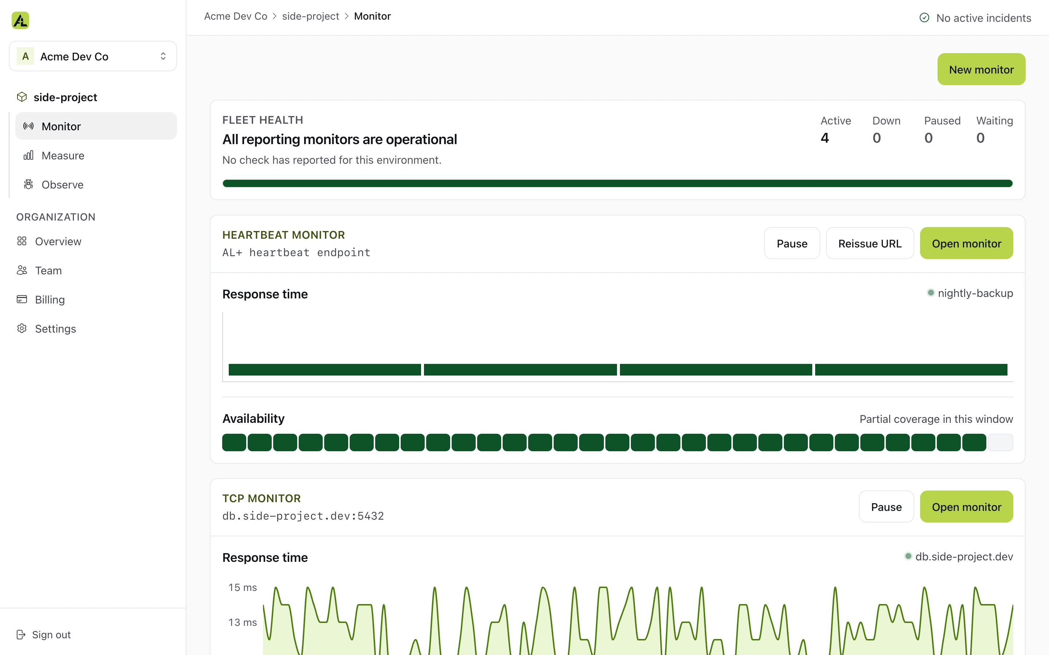
Task: Click the No active incidents status
Action: (x=975, y=18)
